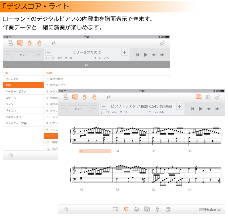Open wireless piano connection in song list window
The height and width of the screenshot is (218, 228).
pos(163,43)
